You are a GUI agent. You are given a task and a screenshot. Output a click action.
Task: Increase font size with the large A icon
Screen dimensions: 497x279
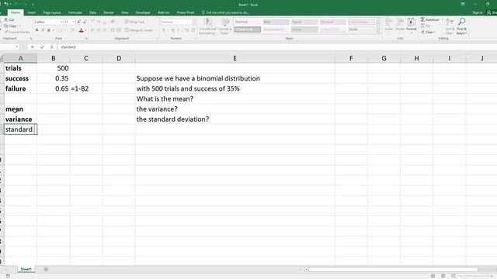(78, 22)
